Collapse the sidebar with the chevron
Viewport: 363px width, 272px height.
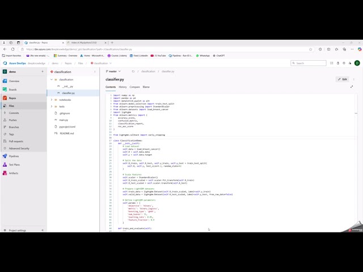click(43, 230)
